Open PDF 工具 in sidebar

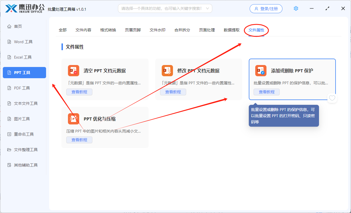(x=24, y=88)
